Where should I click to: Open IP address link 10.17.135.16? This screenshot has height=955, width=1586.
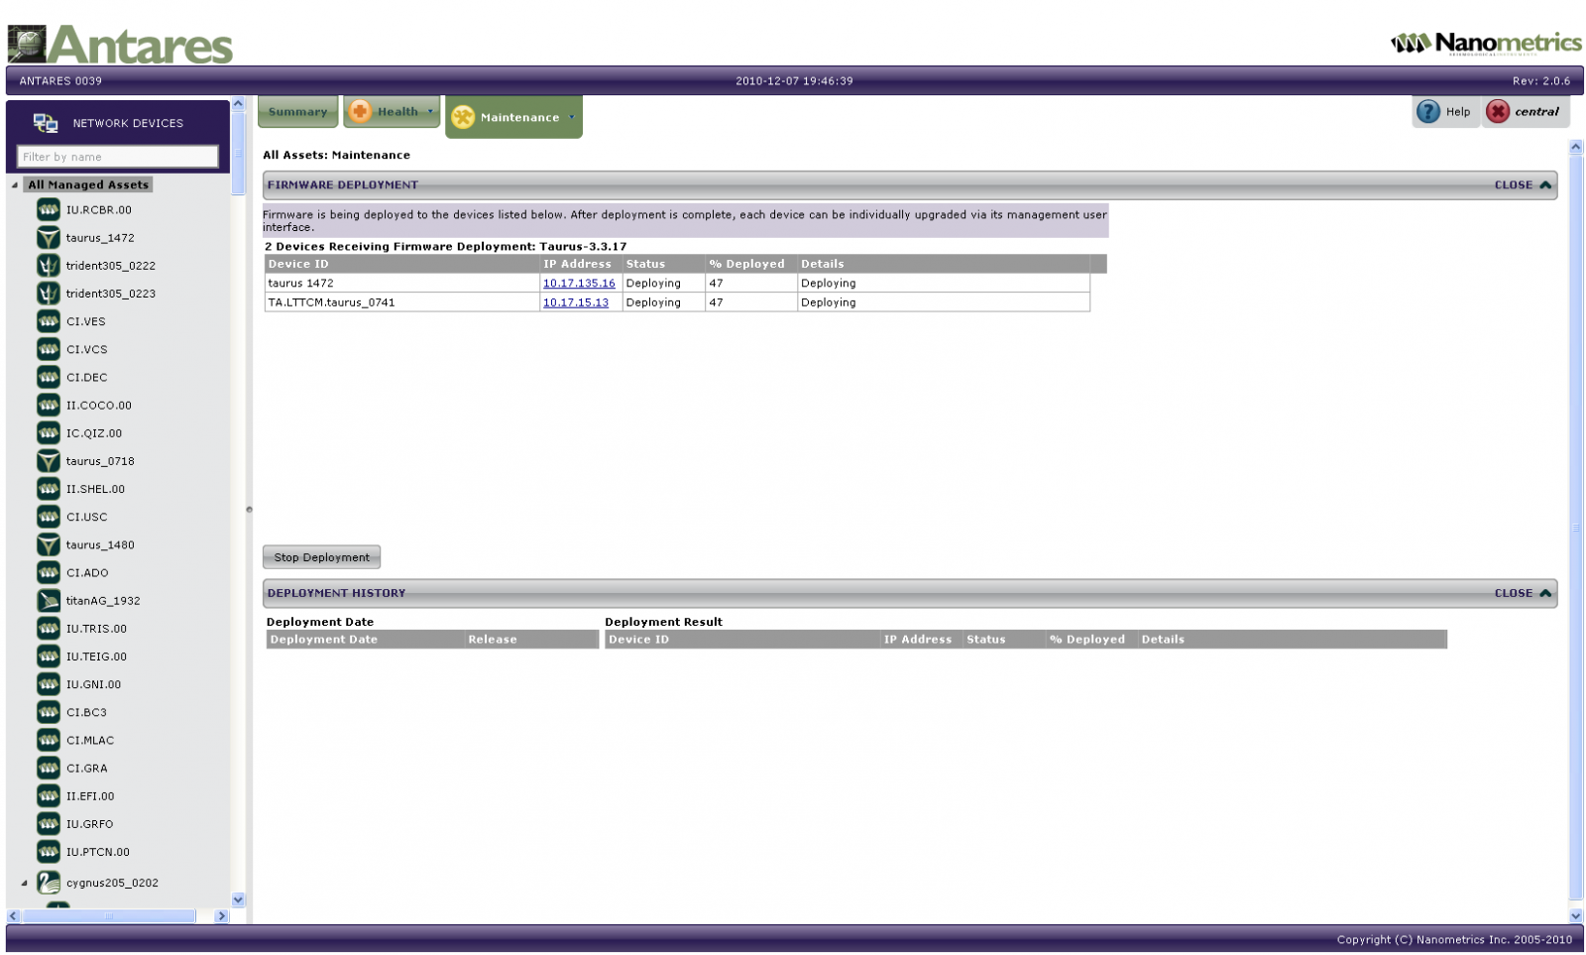pyautogui.click(x=579, y=283)
